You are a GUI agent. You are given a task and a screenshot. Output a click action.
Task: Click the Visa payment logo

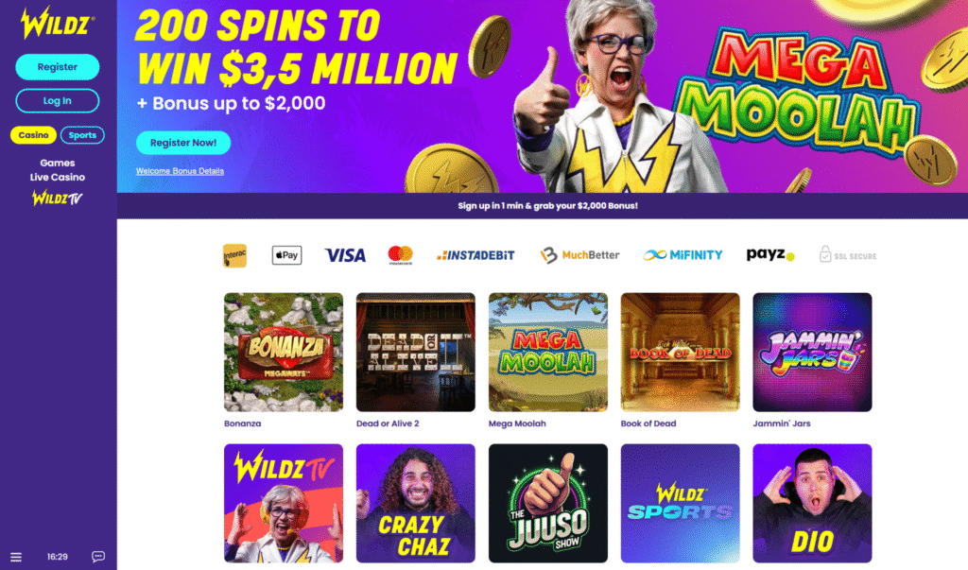tap(345, 255)
